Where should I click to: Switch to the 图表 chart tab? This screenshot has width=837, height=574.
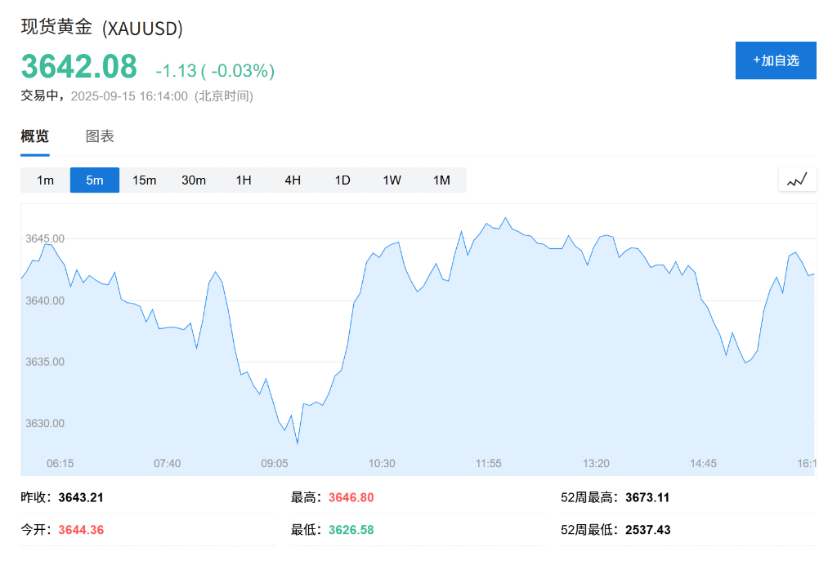point(100,136)
